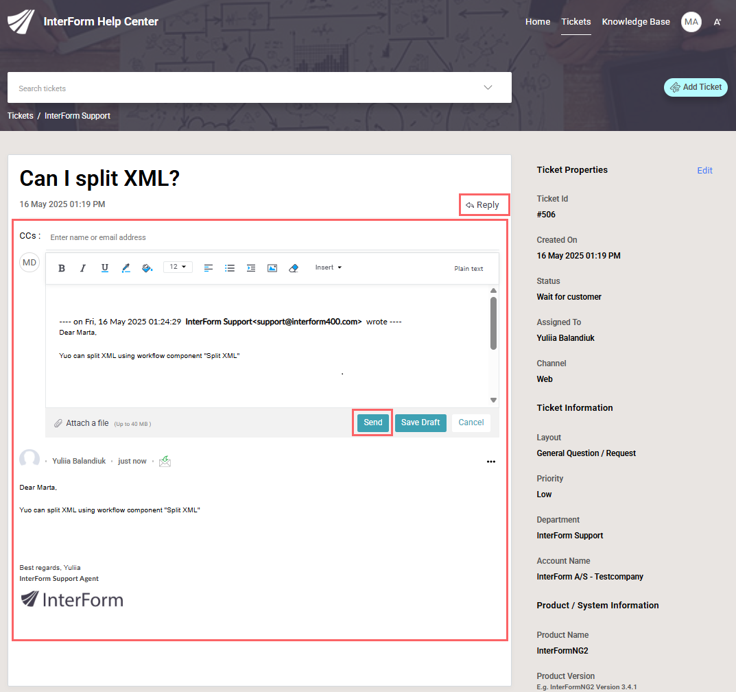Click the product name InterFormNG2
Screen dimensions: 736x692
(x=562, y=651)
